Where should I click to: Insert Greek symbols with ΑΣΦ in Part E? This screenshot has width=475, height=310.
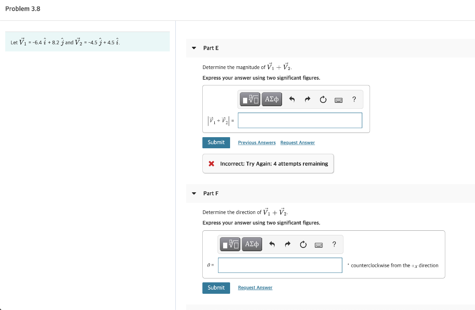271,99
